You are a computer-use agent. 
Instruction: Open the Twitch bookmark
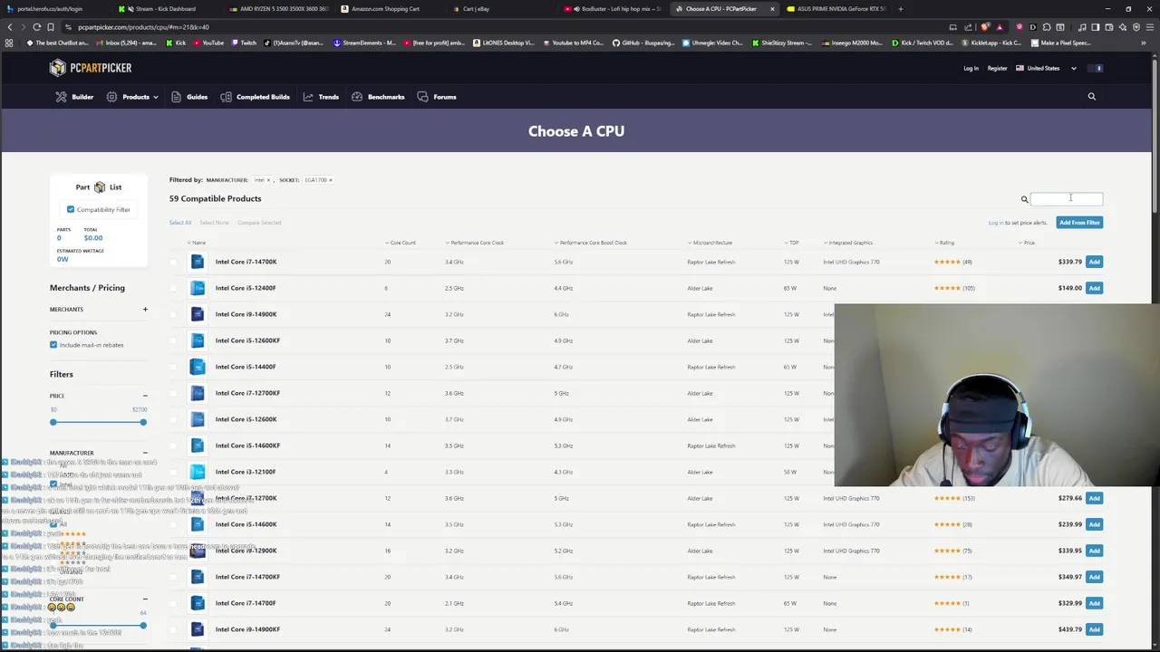pos(243,43)
